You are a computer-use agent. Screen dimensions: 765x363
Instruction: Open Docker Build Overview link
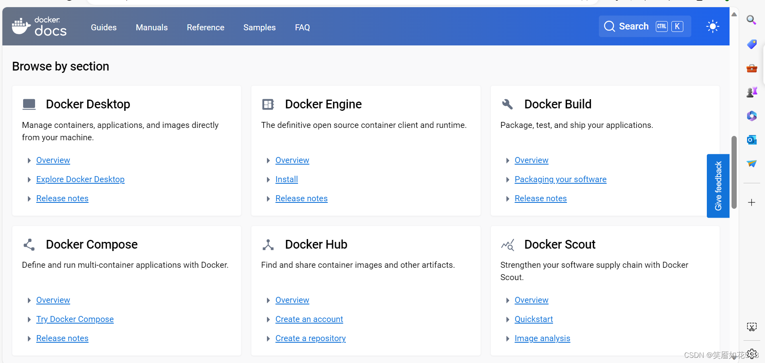(532, 160)
